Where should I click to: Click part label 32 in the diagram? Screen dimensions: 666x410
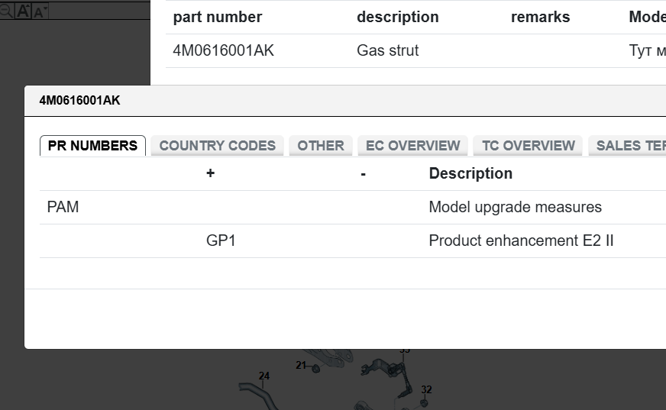pos(426,390)
